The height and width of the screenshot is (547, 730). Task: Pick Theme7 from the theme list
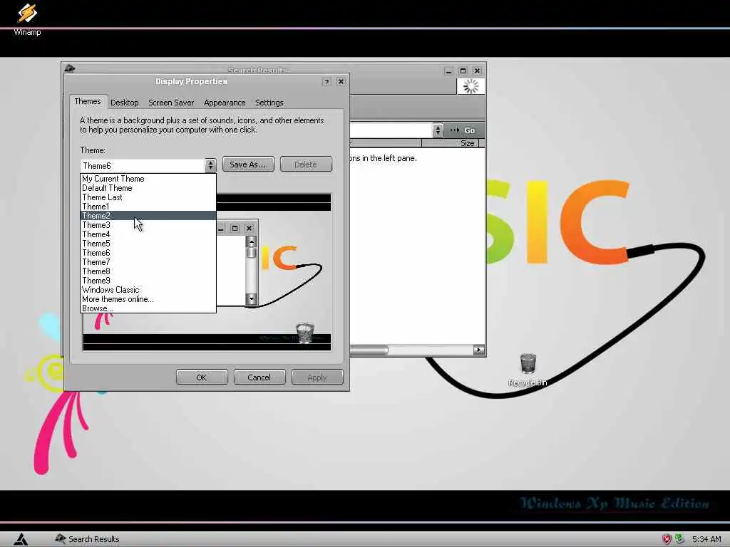point(148,262)
